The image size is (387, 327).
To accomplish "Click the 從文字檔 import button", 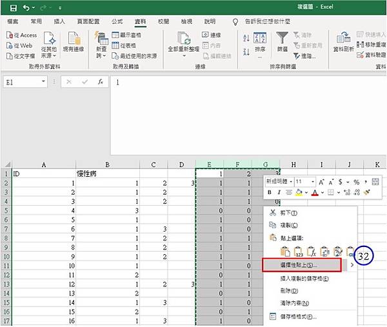I will tap(21, 56).
